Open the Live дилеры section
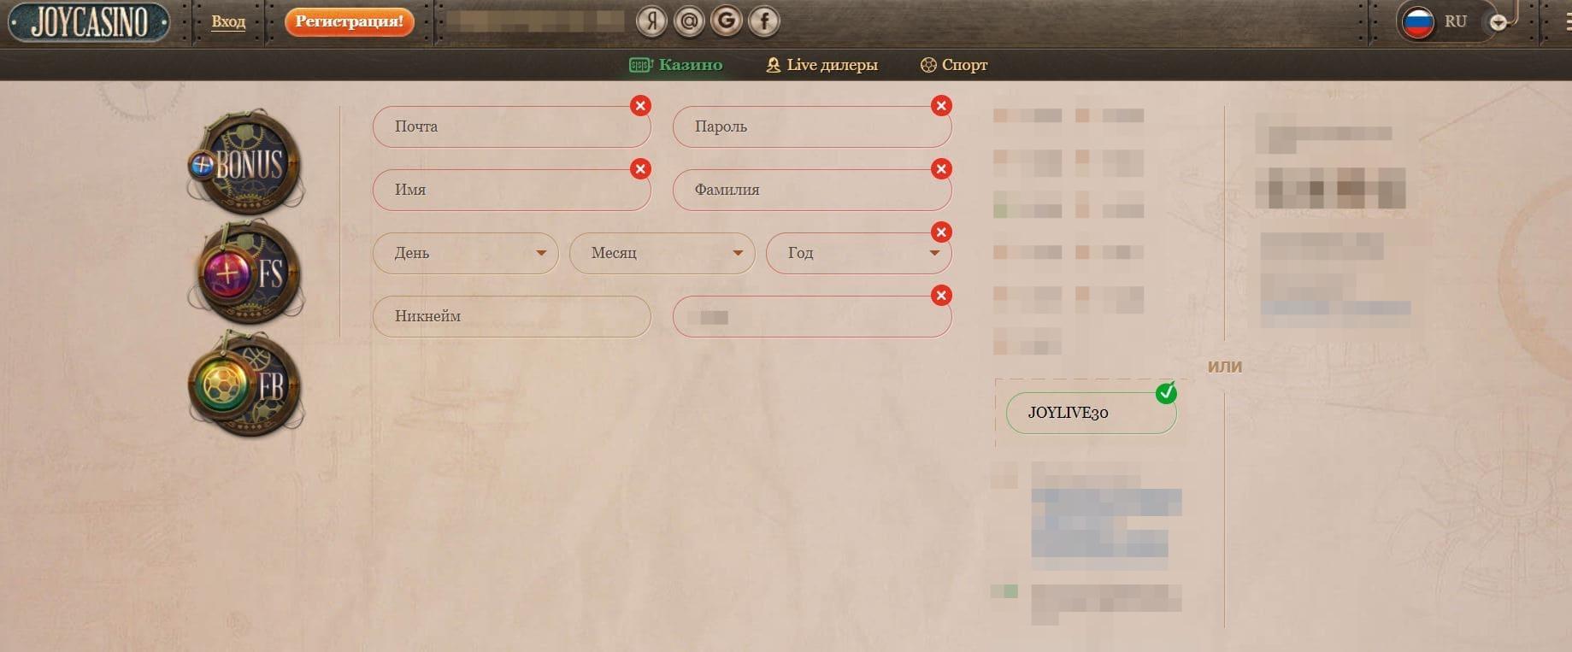Viewport: 1572px width, 652px height. click(x=821, y=65)
